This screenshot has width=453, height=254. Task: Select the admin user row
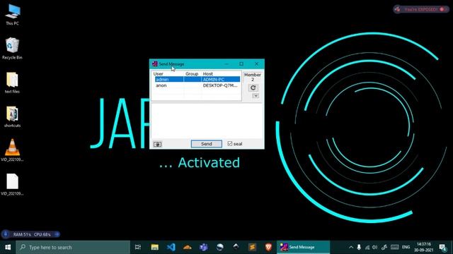point(197,79)
